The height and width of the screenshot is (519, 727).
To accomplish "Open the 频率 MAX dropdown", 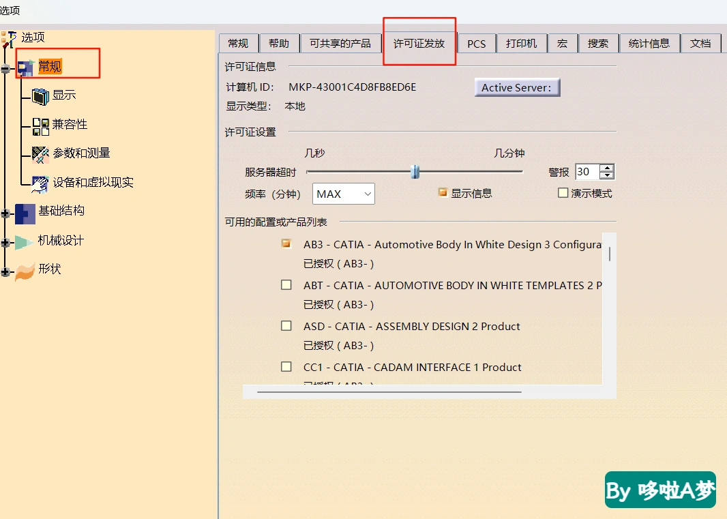I will (x=344, y=194).
